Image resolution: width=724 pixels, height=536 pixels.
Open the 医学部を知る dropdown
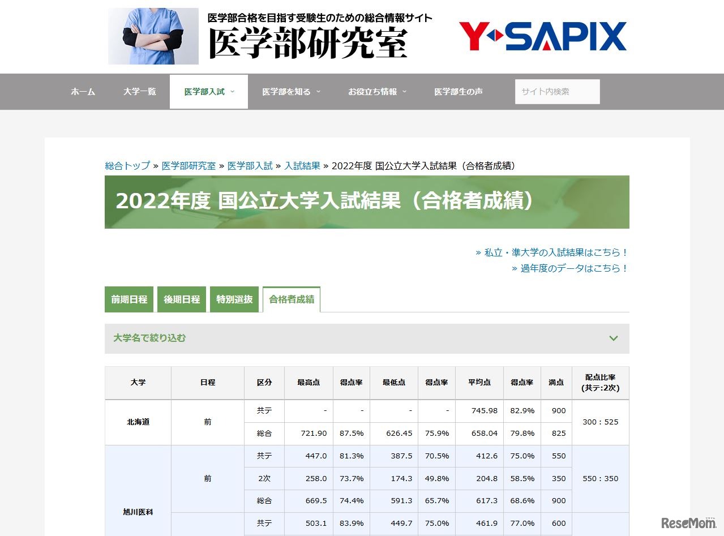click(x=288, y=91)
